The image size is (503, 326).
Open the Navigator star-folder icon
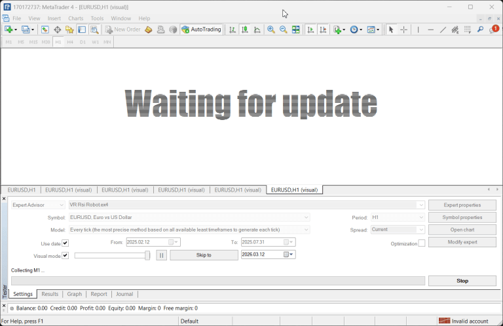[69, 30]
